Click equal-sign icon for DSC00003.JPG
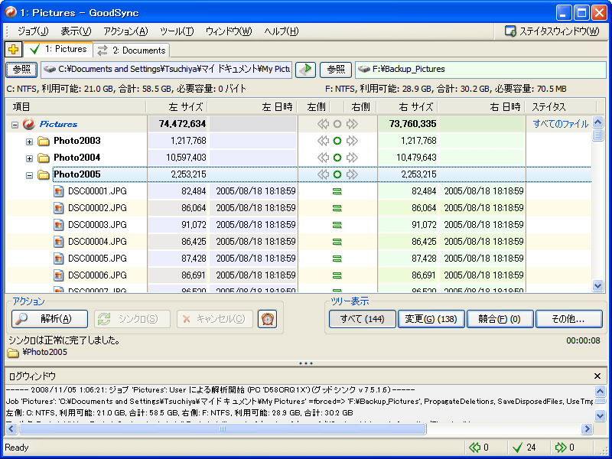 pyautogui.click(x=337, y=225)
